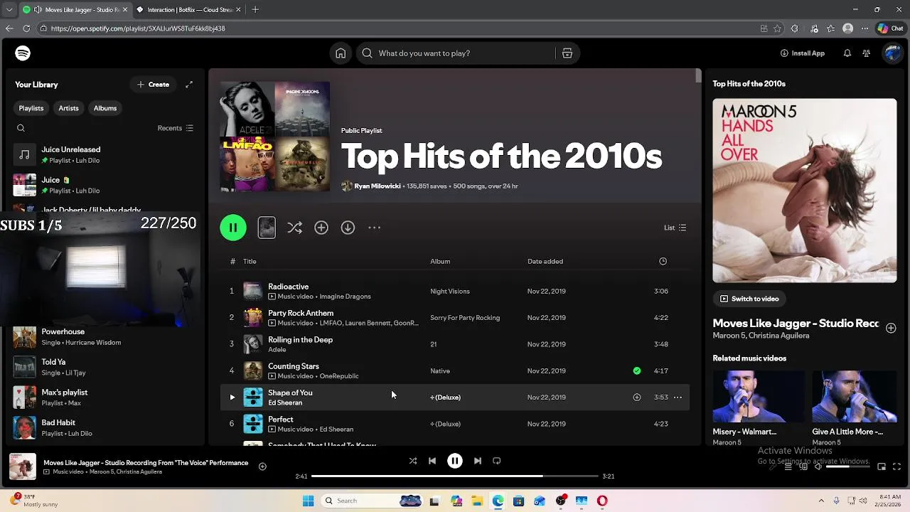This screenshot has width=910, height=512.
Task: Open Windows Start menu
Action: click(308, 501)
